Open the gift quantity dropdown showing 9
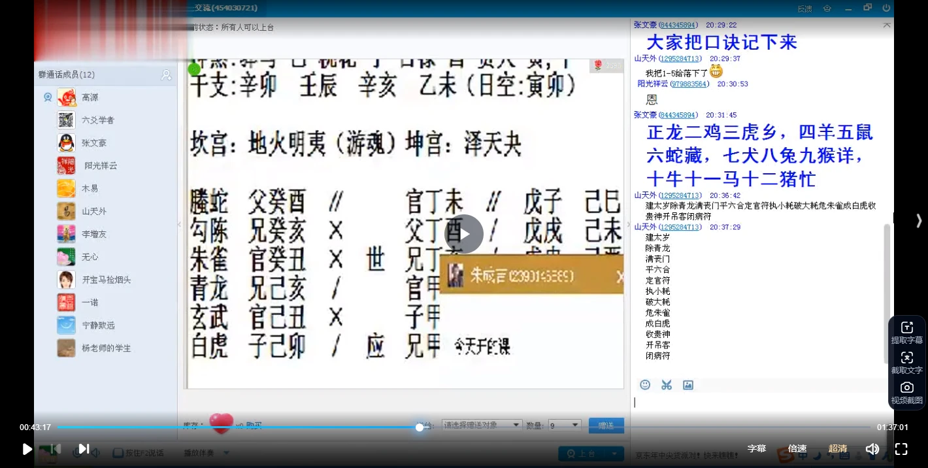 coord(563,424)
